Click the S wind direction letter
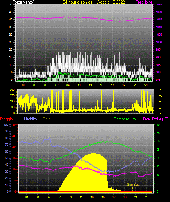This screenshot has width=170, height=202. pyautogui.click(x=160, y=102)
